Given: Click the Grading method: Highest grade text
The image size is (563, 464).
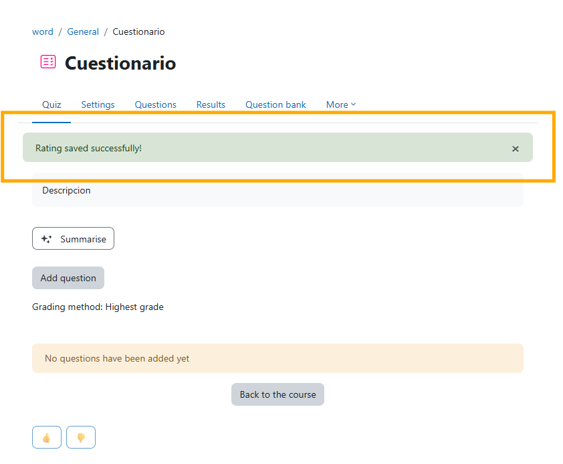Looking at the screenshot, I should coord(98,307).
